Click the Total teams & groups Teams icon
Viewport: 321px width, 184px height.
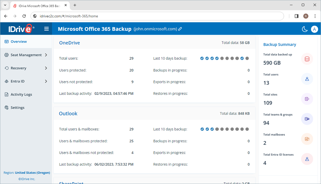[x=307, y=119]
